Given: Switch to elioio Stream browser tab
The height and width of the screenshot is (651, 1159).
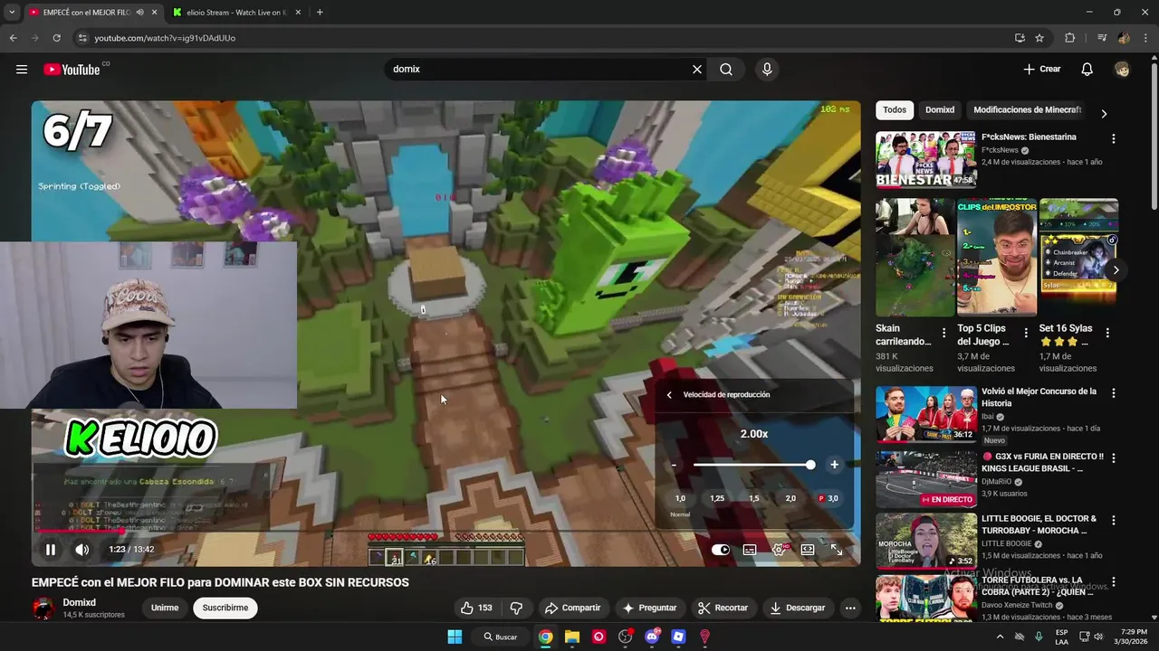Looking at the screenshot, I should [235, 13].
